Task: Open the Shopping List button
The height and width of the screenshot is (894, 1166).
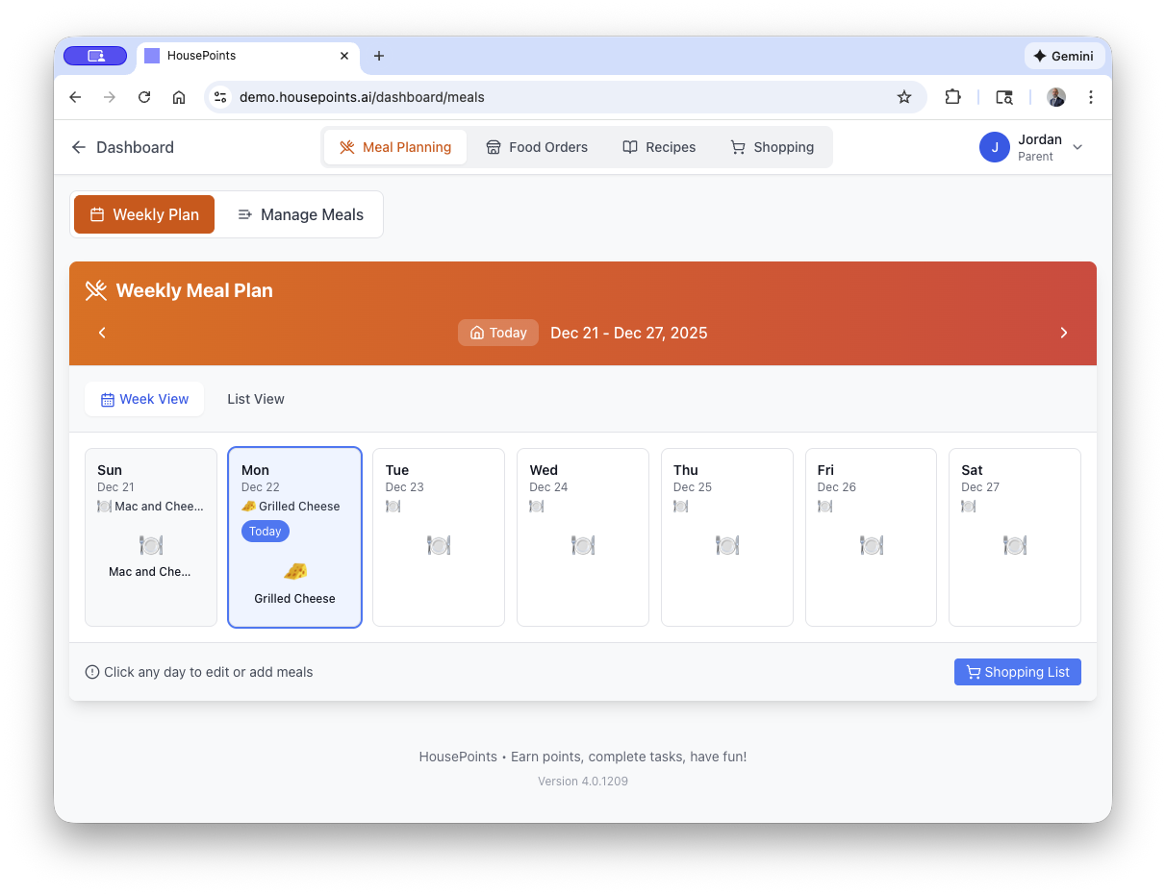Action: [1018, 672]
